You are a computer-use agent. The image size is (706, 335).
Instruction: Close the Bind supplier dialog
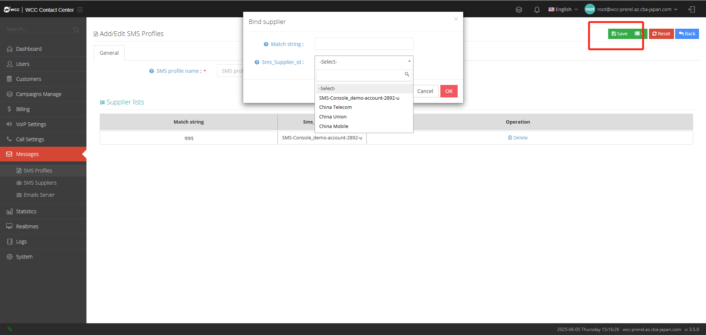click(x=456, y=19)
